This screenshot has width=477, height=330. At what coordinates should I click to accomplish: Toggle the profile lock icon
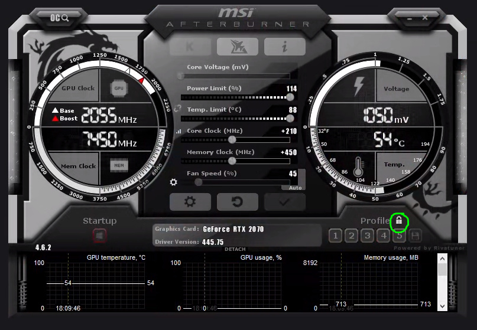tap(399, 220)
